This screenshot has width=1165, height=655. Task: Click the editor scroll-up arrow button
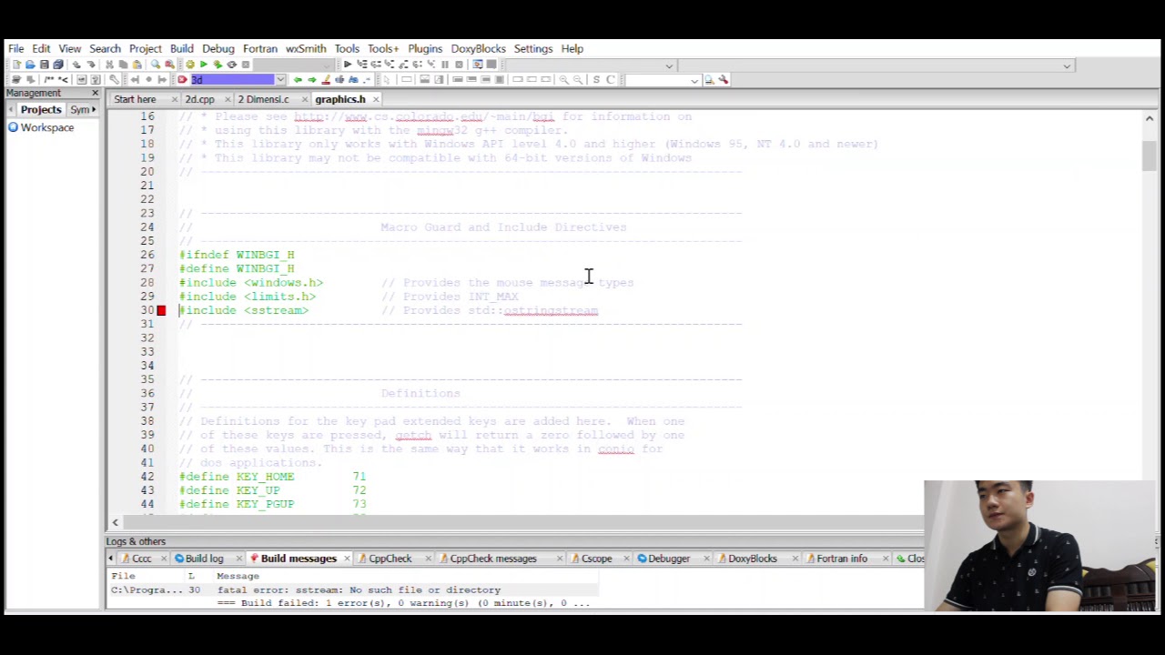tap(1149, 118)
